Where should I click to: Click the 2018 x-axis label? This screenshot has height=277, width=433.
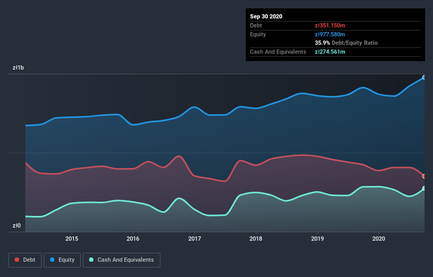256,239
